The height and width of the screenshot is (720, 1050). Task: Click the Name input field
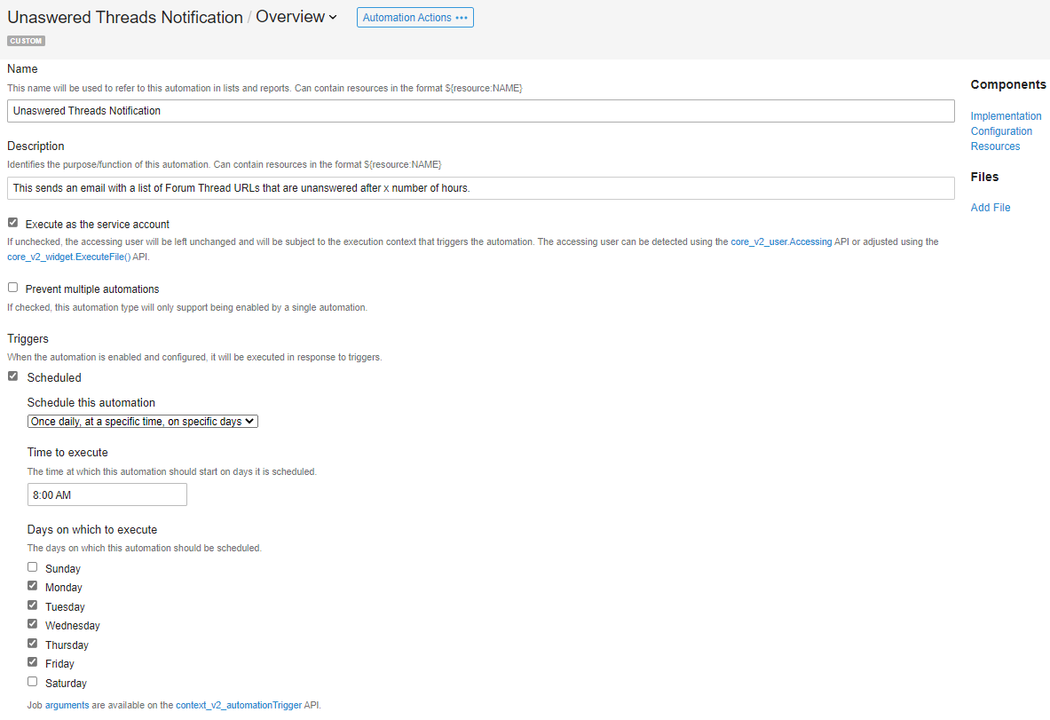(x=481, y=111)
